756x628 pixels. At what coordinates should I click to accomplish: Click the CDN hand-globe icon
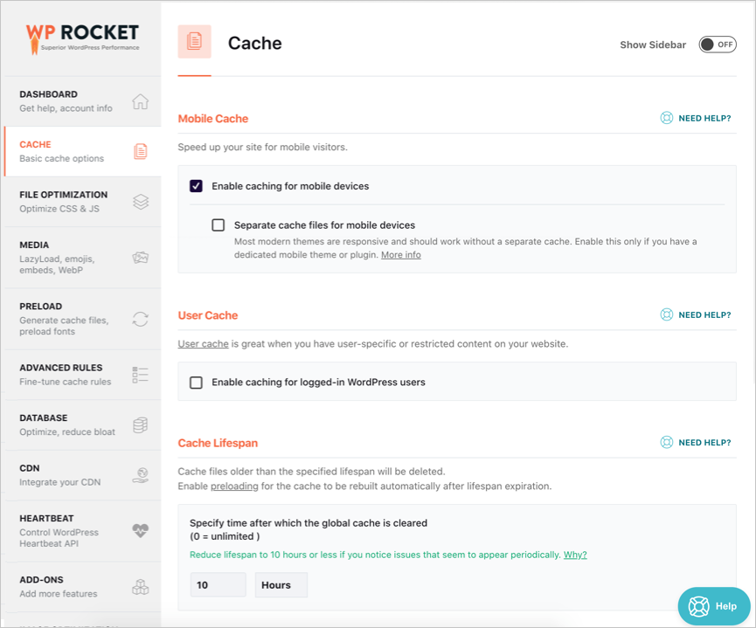point(140,475)
